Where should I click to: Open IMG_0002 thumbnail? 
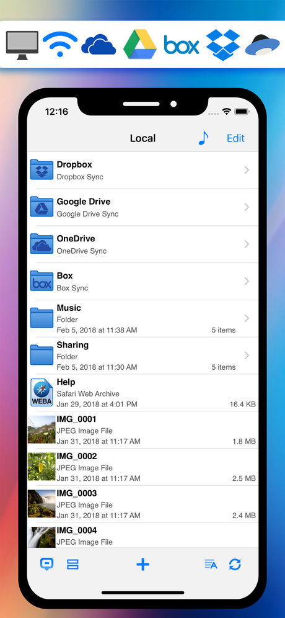coord(42,466)
